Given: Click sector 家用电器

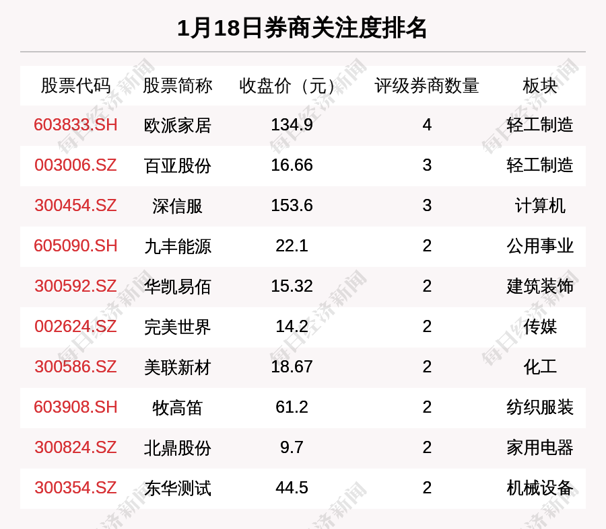Looking at the screenshot, I should tap(540, 447).
